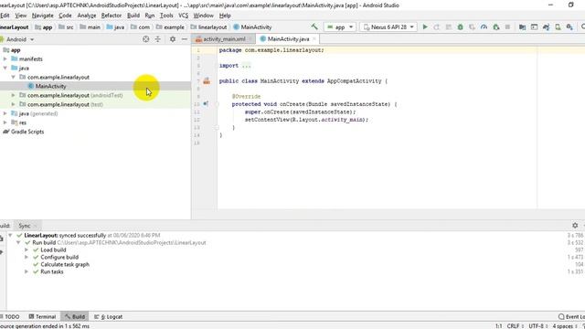Expand com.example.linearlayout (test) package

tap(14, 104)
